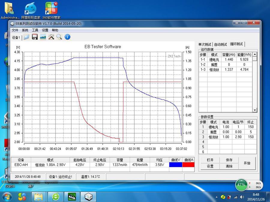Select run data row 1-1 锂电充

[x=226, y=60]
